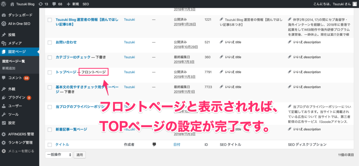Collapse sidebar with メニューを閉じる
The width and height of the screenshot is (359, 166).
[x=21, y=151]
